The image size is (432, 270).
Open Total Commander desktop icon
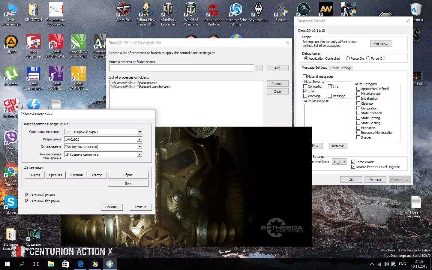click(33, 79)
